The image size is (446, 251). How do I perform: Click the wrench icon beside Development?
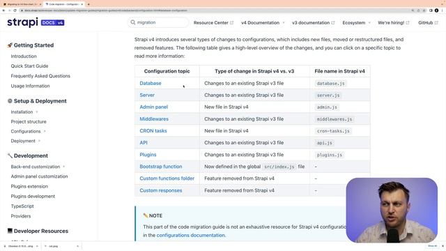pos(10,155)
